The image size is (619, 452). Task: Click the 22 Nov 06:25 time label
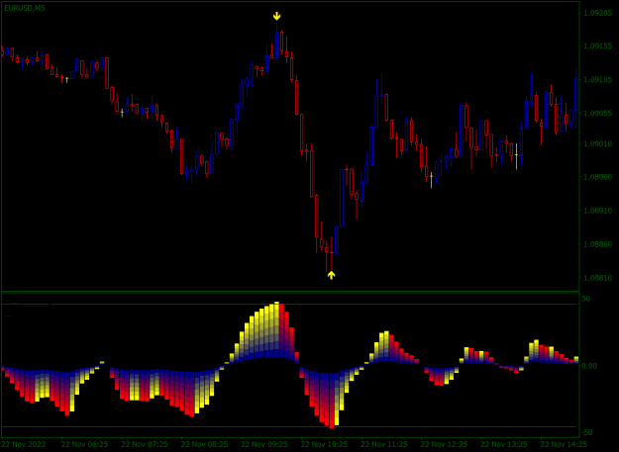[84, 444]
